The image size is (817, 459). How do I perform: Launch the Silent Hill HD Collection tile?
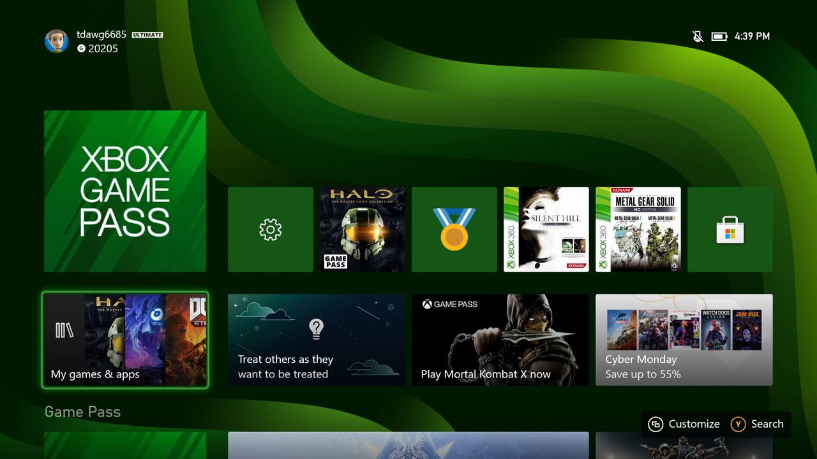(546, 229)
